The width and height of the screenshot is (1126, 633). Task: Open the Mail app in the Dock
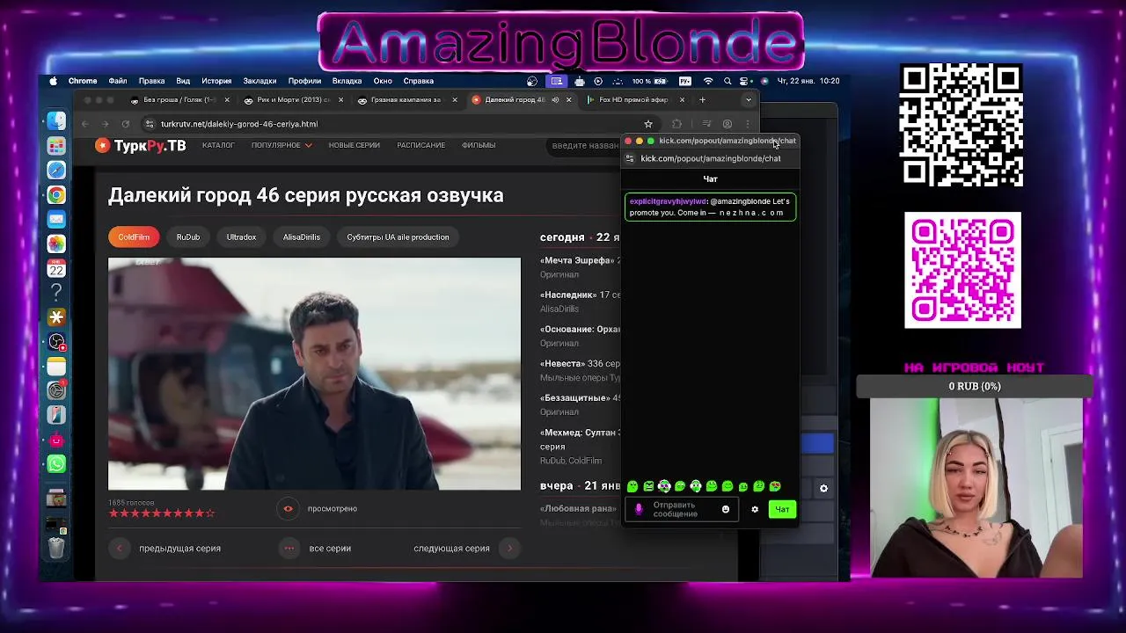(x=56, y=220)
